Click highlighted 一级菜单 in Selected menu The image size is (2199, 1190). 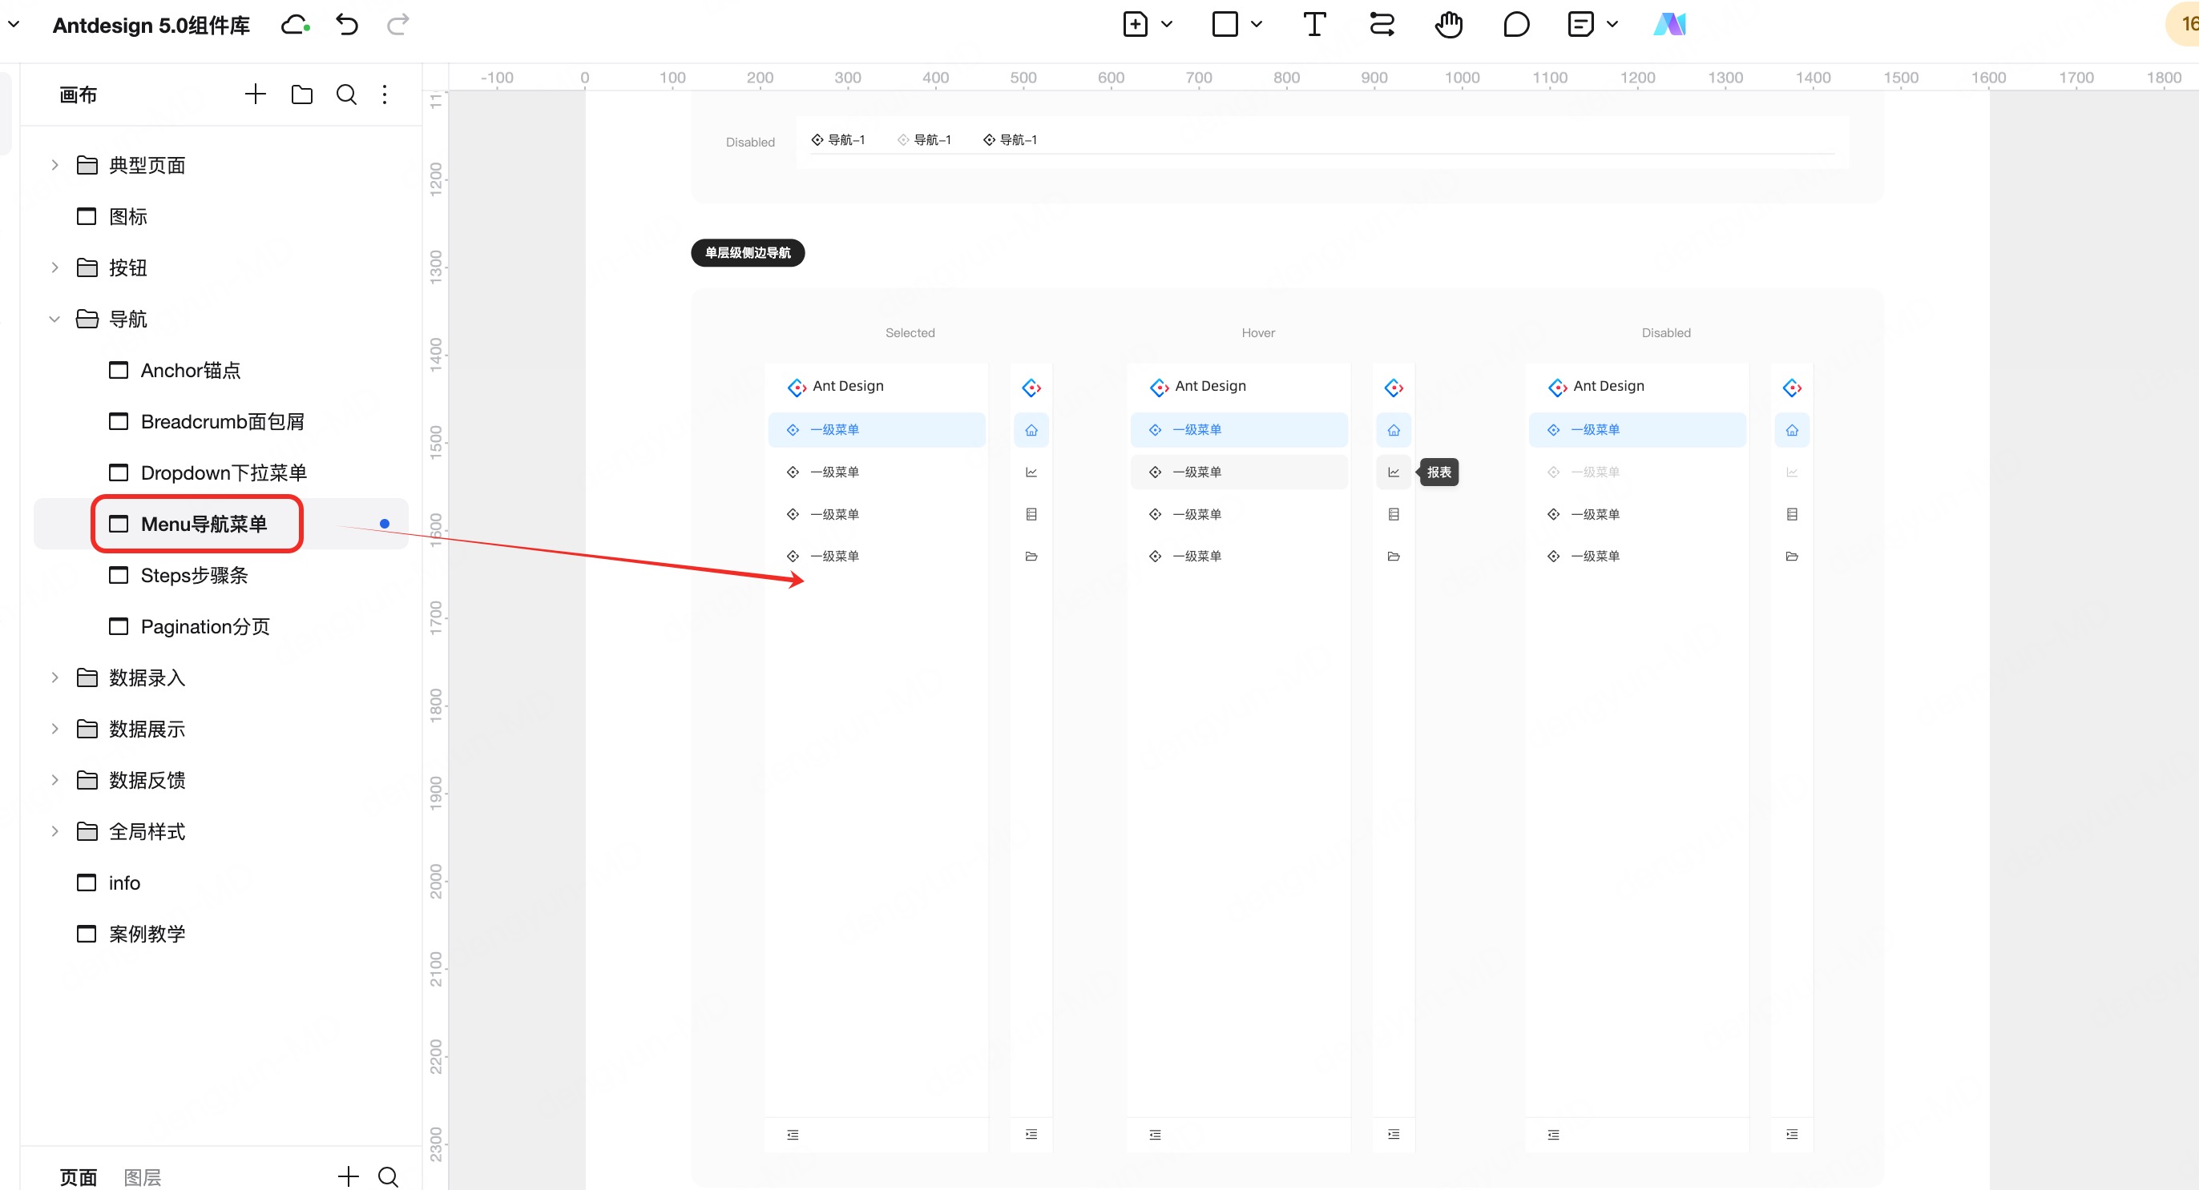click(877, 430)
